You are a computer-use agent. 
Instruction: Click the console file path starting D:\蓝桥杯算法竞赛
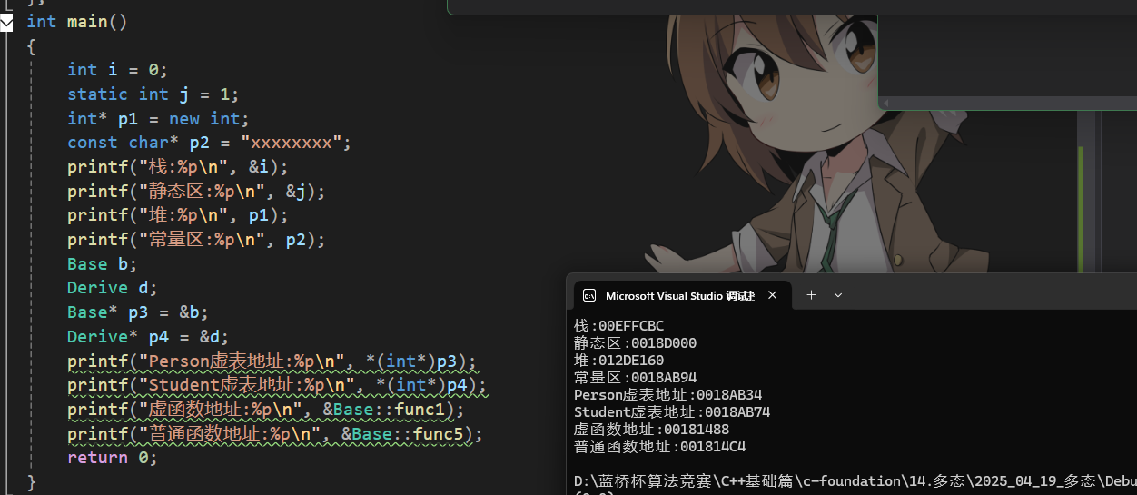tap(855, 480)
